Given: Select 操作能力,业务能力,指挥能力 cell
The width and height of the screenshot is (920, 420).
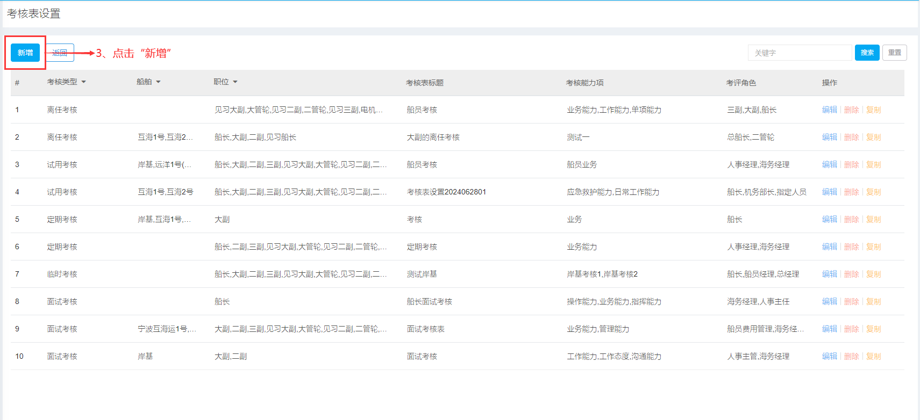Looking at the screenshot, I should click(614, 302).
